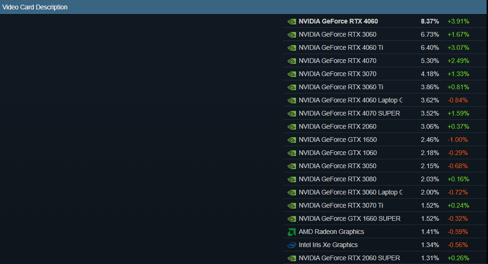488x264 pixels.
Task: Click the 4.18% share value
Action: click(430, 74)
